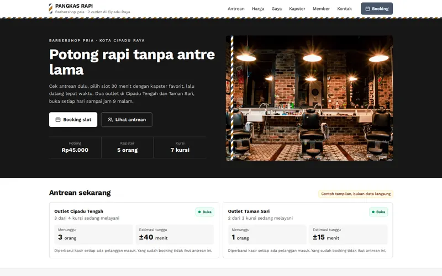Click '2 dari 3 kursi sedang melayani'
442x276 pixels.
tap(260, 218)
